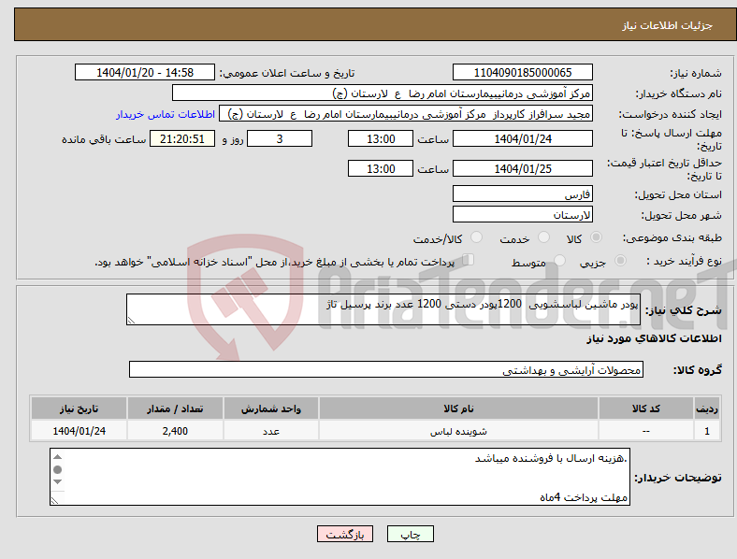The width and height of the screenshot is (737, 559).
Task: Click the جزئیات اطلاعات نیاز header title
Action: pos(668,25)
